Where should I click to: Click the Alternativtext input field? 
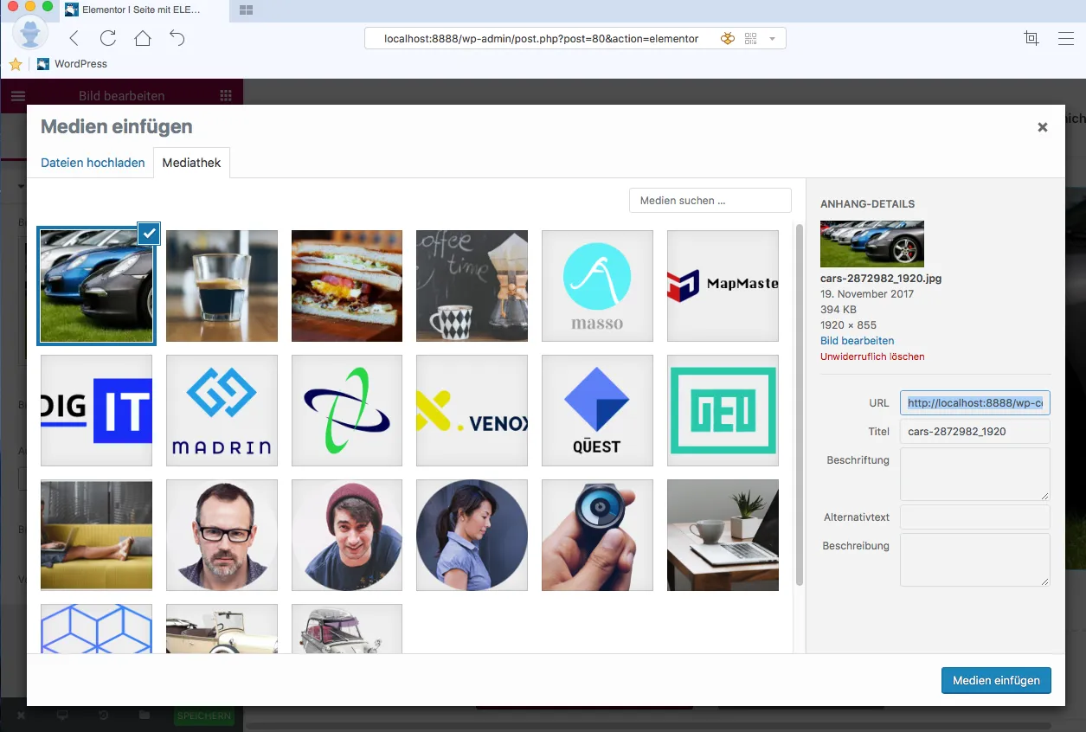pos(975,517)
